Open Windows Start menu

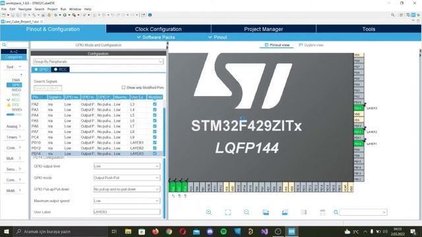click(6, 231)
